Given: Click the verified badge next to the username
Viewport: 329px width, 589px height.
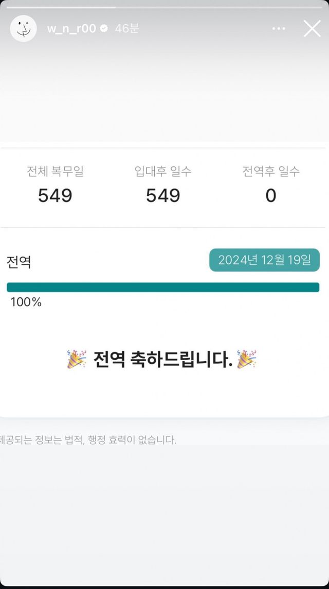Looking at the screenshot, I should point(104,29).
